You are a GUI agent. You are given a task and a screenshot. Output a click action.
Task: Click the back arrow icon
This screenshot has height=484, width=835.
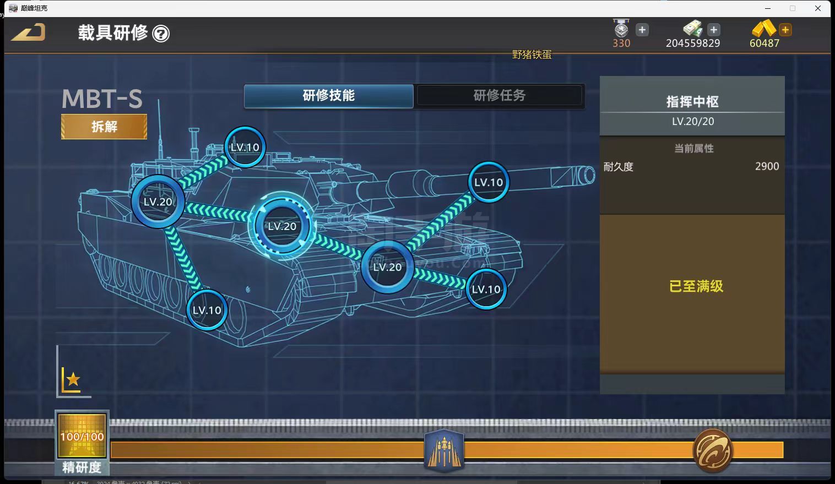pyautogui.click(x=29, y=33)
